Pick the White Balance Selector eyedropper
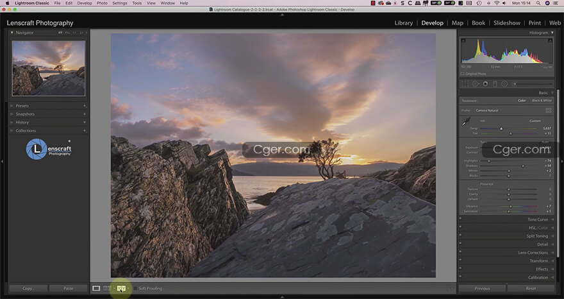The width and height of the screenshot is (564, 299). click(x=466, y=122)
